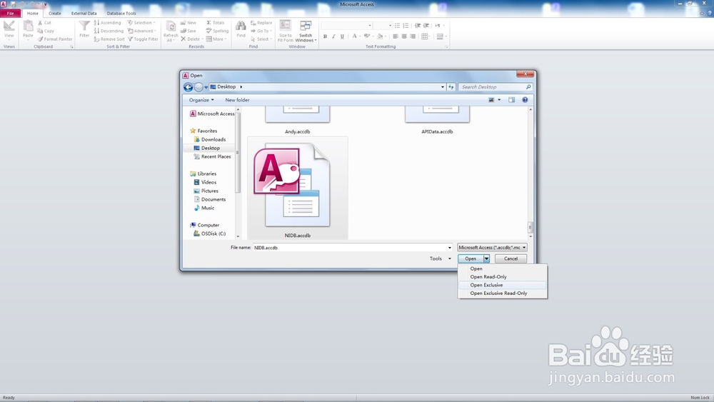
Task: Click the Filter funnel icon
Action: [84, 26]
